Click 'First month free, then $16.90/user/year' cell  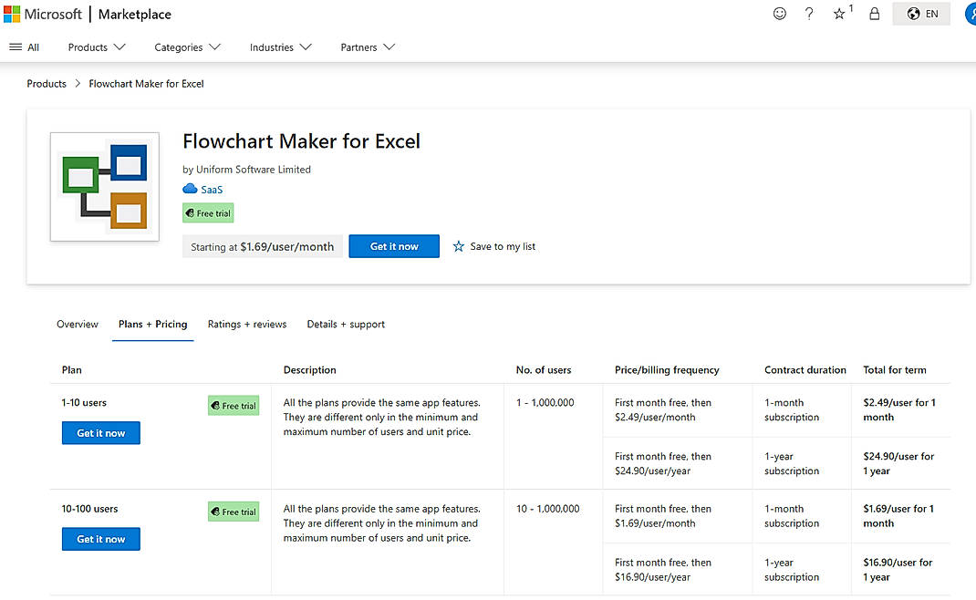point(663,570)
